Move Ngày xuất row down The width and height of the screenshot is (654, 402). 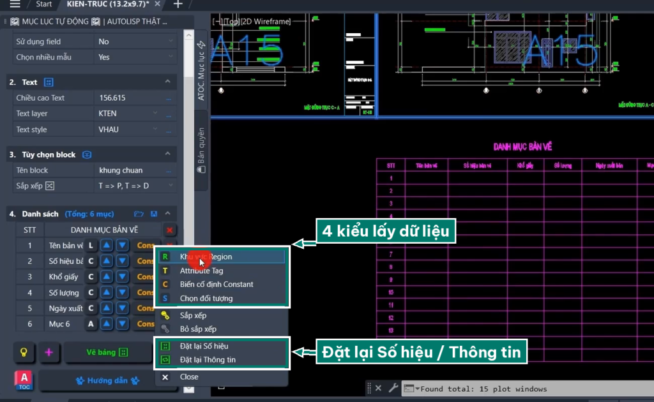[122, 308]
